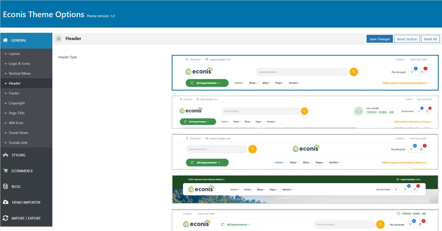Select the last header layout preview
The width and height of the screenshot is (442, 231).
coord(305,220)
